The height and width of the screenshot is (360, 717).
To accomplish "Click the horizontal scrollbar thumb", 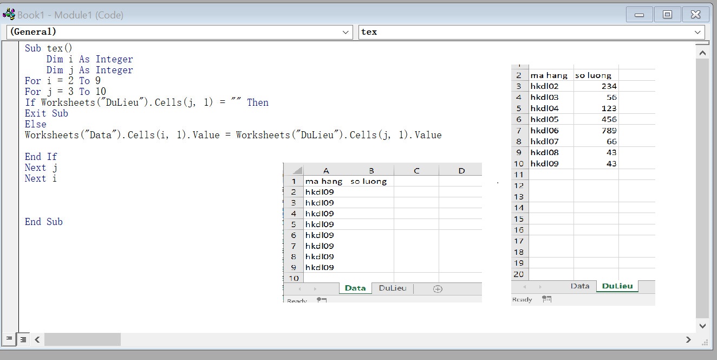I will click(x=82, y=339).
